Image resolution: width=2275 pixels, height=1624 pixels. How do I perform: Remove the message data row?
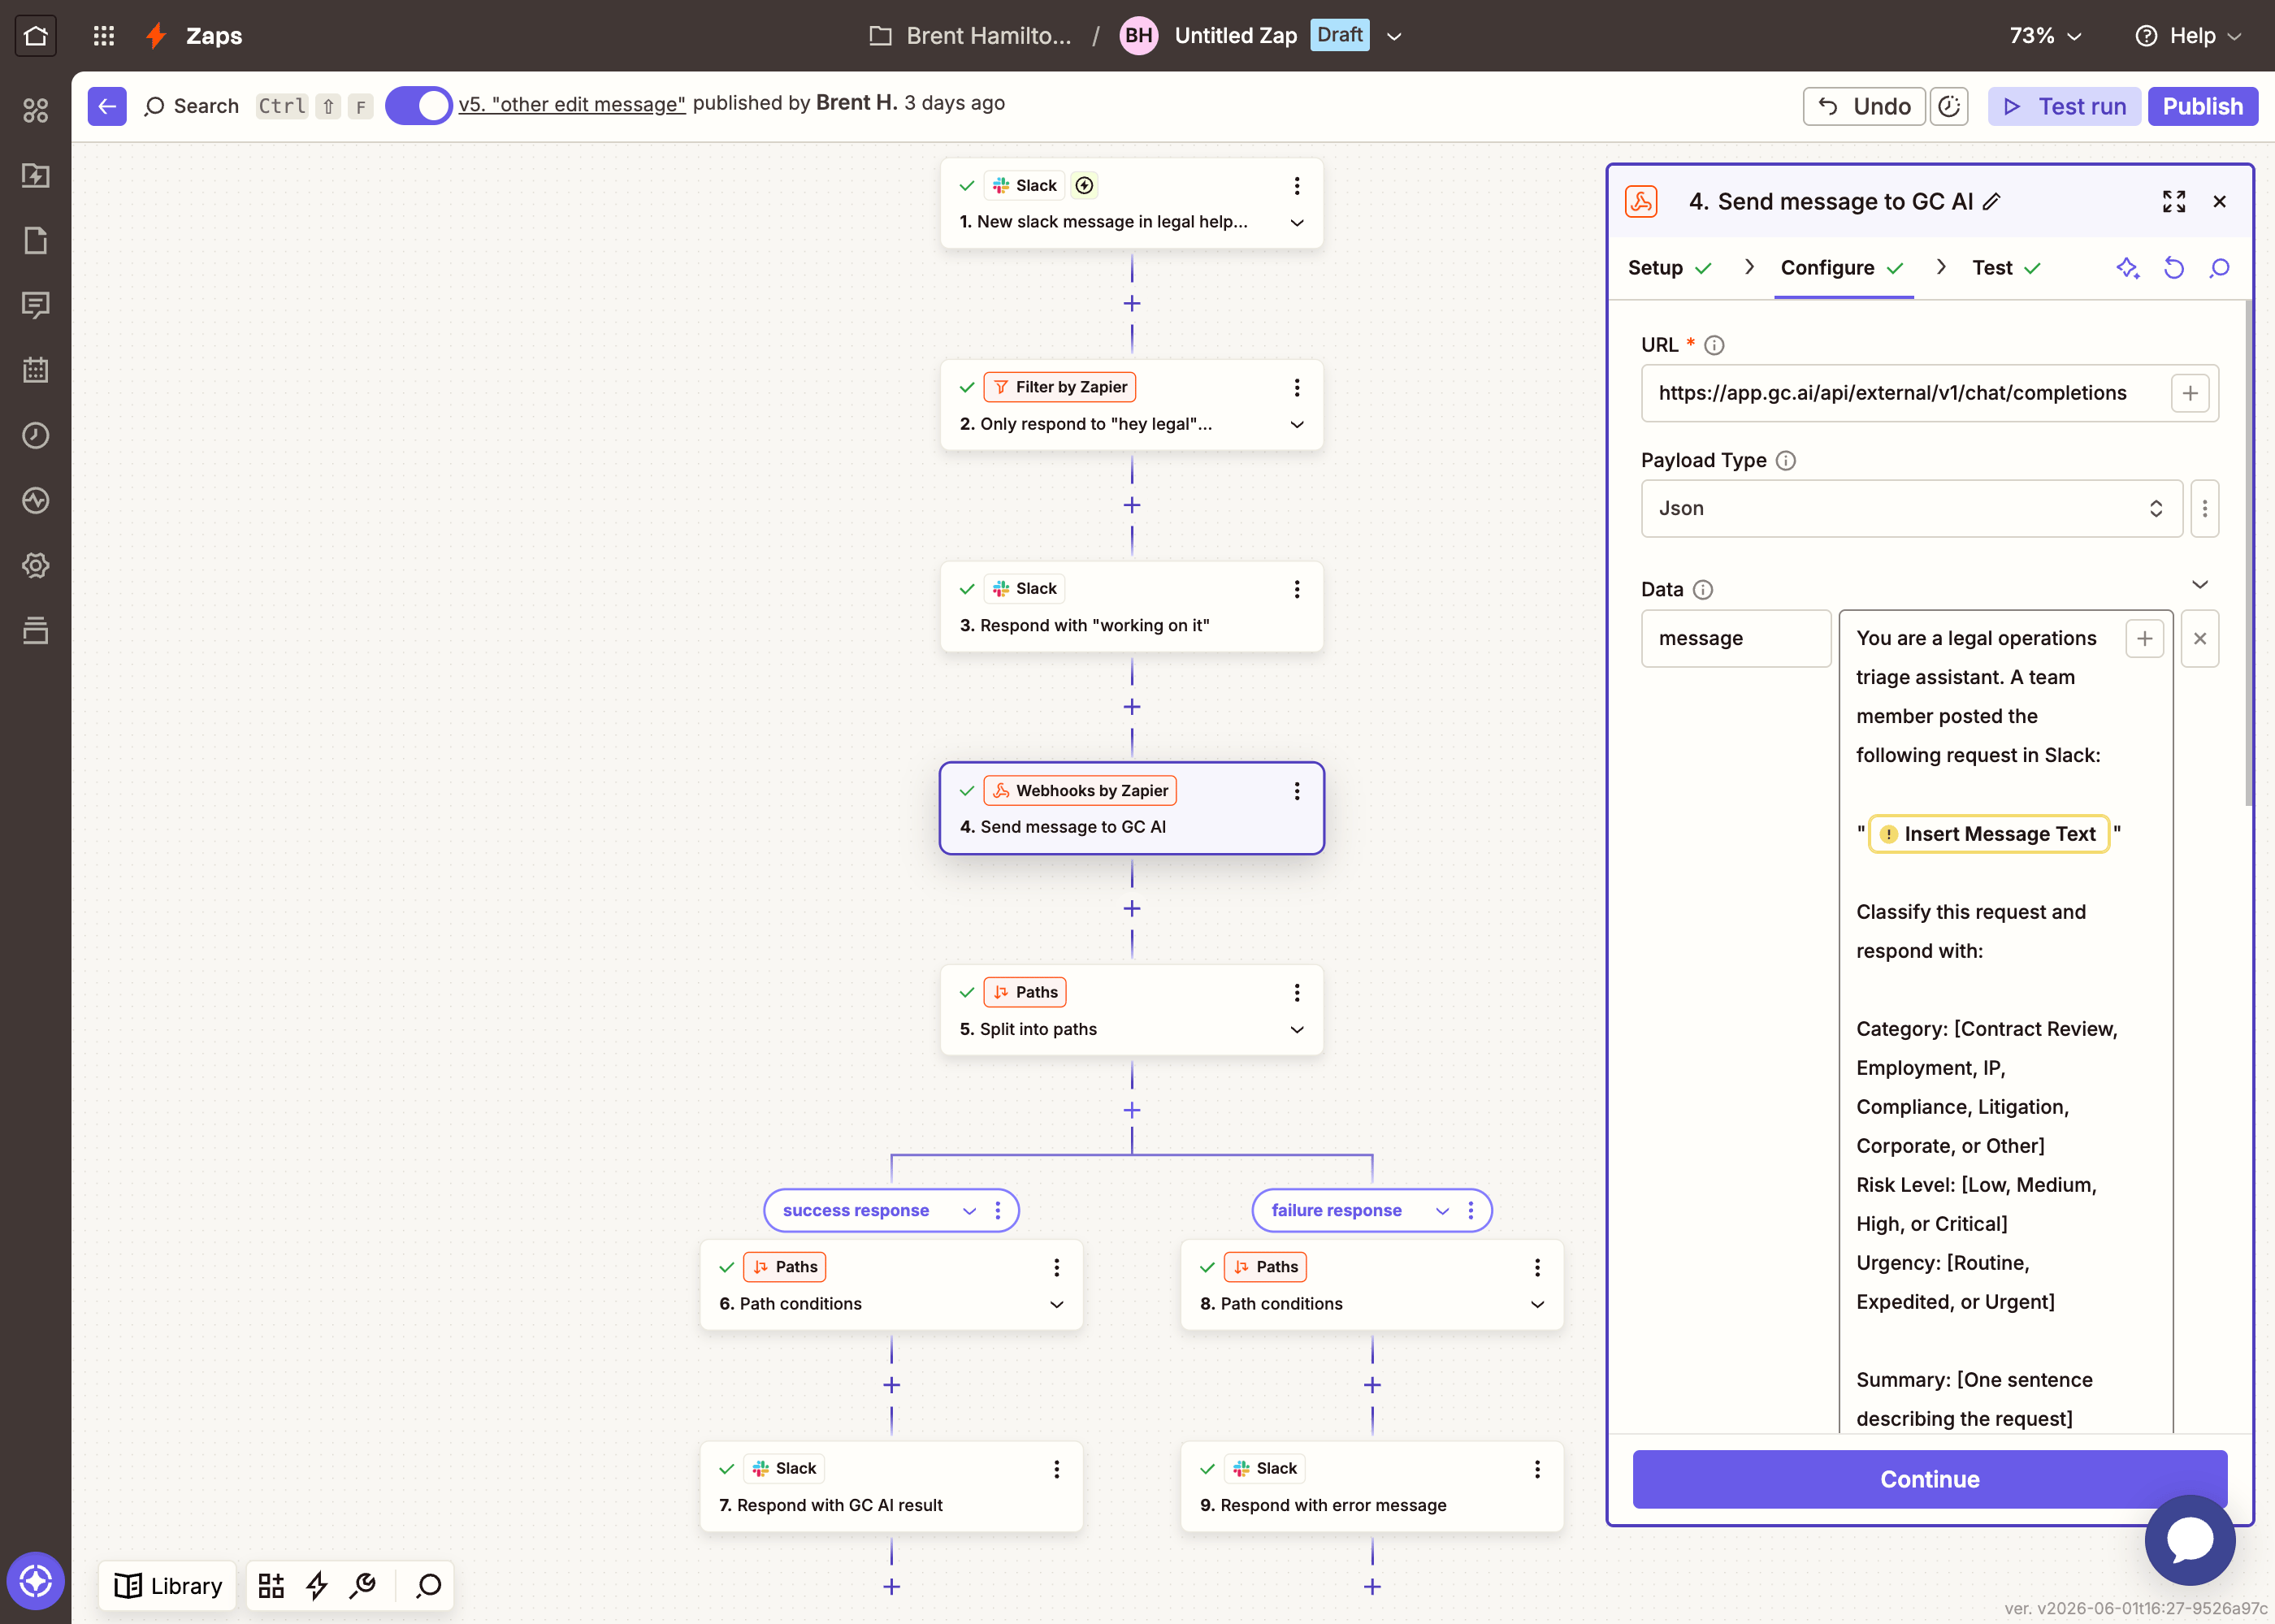(x=2200, y=639)
